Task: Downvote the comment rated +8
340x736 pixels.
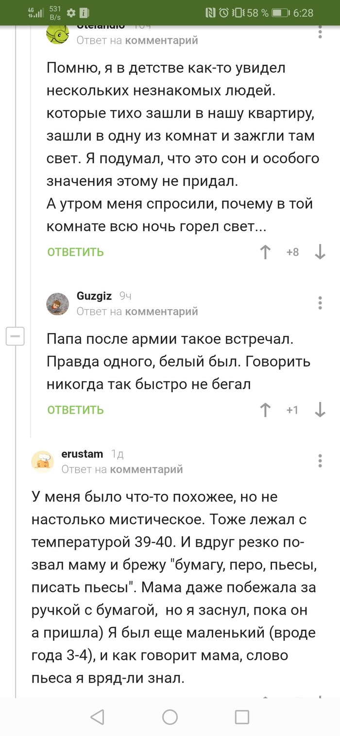Action: tap(320, 252)
